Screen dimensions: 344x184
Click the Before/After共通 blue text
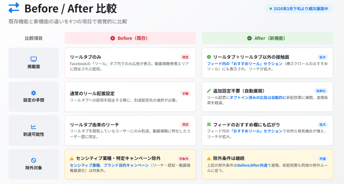[252, 165]
